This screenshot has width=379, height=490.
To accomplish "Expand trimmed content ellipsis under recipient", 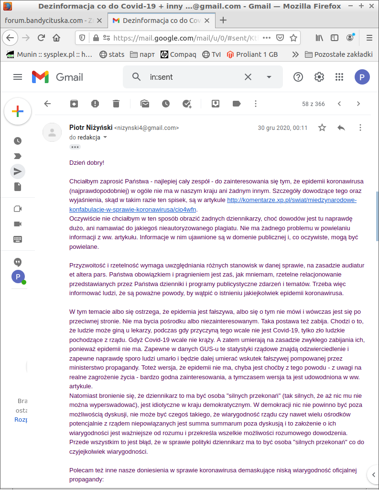I will (x=75, y=147).
